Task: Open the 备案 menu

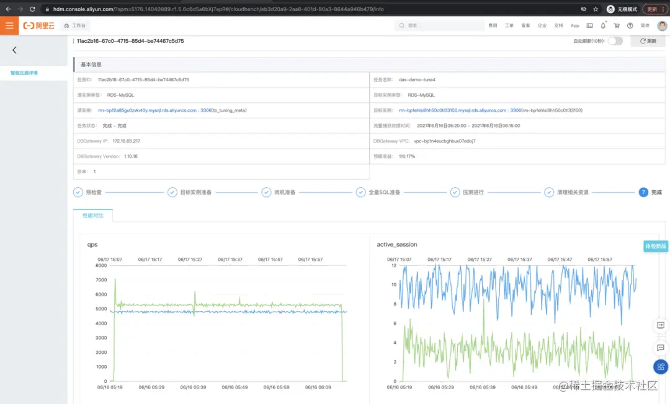Action: [x=525, y=25]
